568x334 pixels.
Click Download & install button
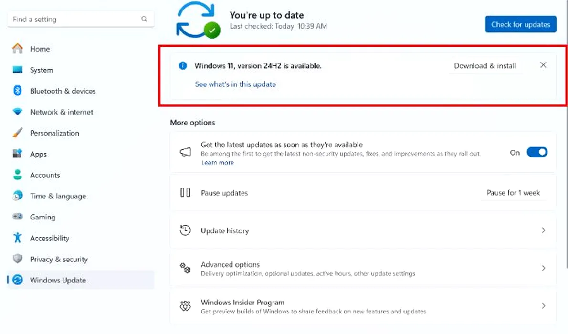(485, 65)
